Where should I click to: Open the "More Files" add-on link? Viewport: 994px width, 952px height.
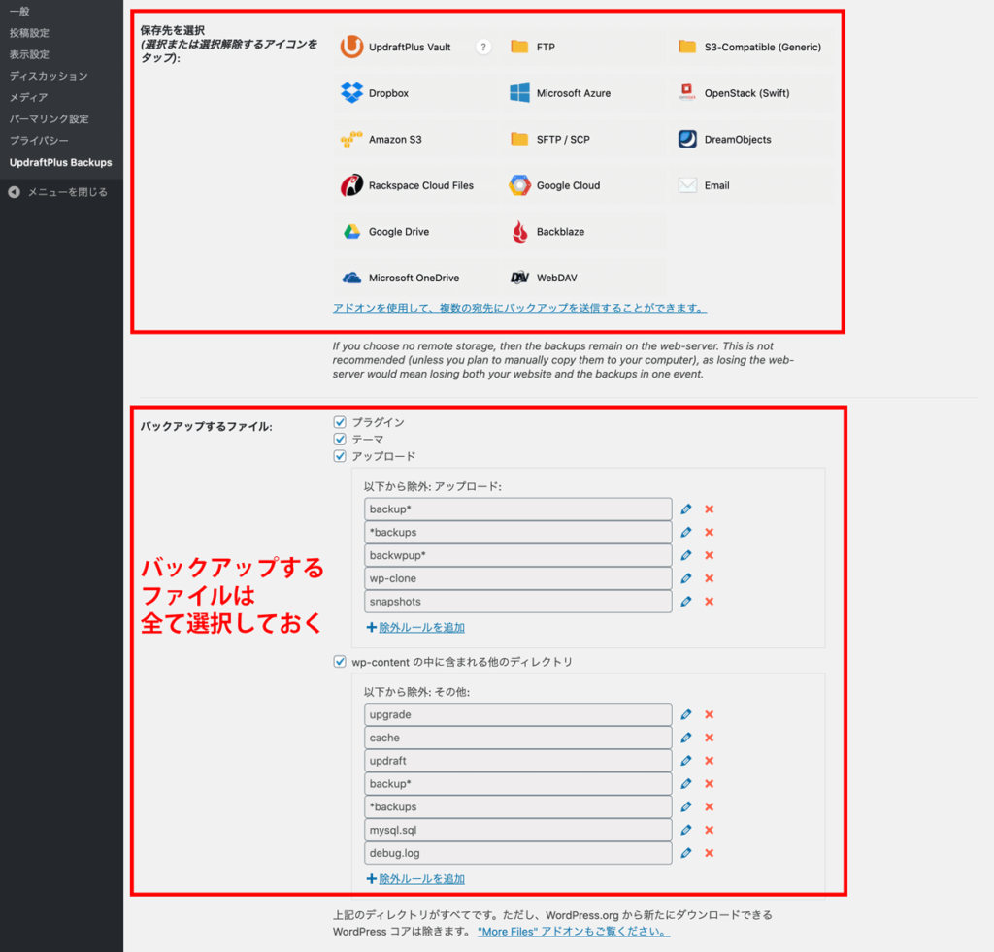coord(574,932)
